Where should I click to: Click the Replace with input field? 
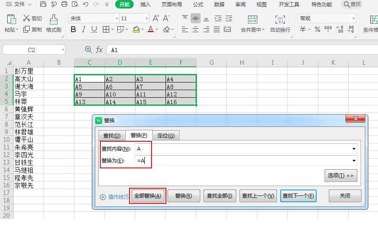click(x=243, y=160)
